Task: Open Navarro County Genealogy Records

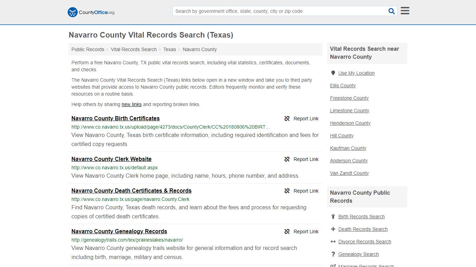Action: click(119, 231)
